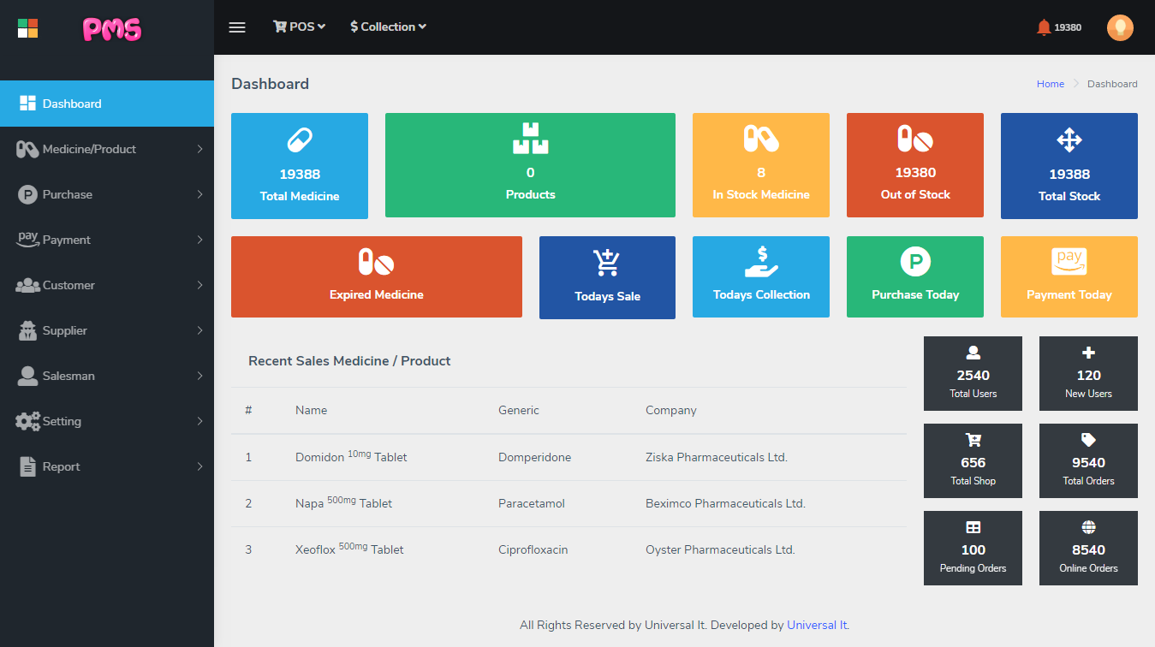Expand the Report sidebar menu
Screen dimensions: 1155x647
pyautogui.click(x=107, y=466)
